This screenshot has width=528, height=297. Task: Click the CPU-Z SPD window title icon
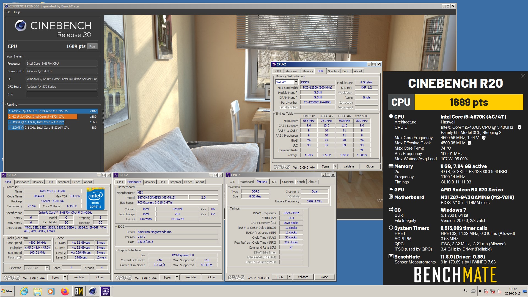pyautogui.click(x=274, y=64)
